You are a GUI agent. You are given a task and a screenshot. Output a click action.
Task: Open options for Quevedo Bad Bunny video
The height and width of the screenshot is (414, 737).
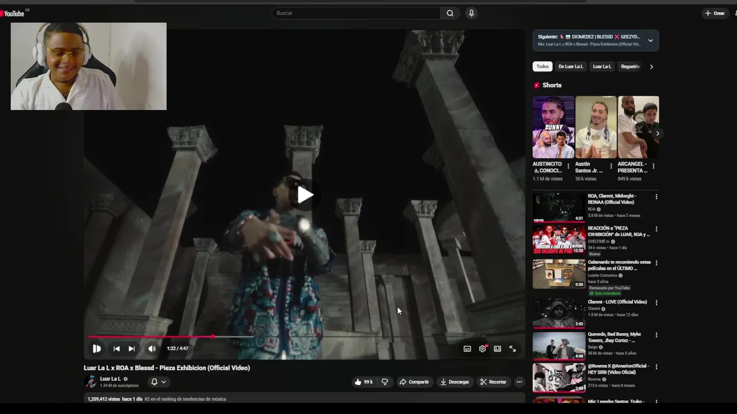pyautogui.click(x=656, y=335)
